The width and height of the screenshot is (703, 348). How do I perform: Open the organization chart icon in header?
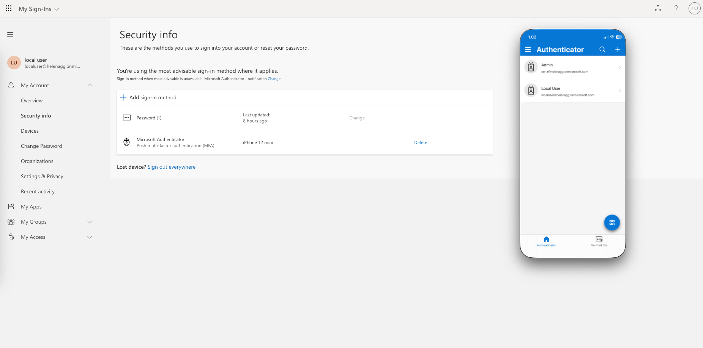tap(658, 8)
